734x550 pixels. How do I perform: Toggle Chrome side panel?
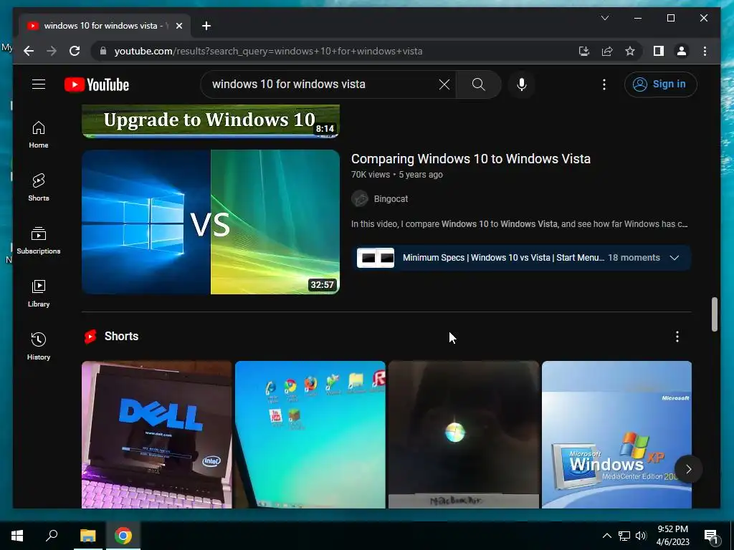659,51
